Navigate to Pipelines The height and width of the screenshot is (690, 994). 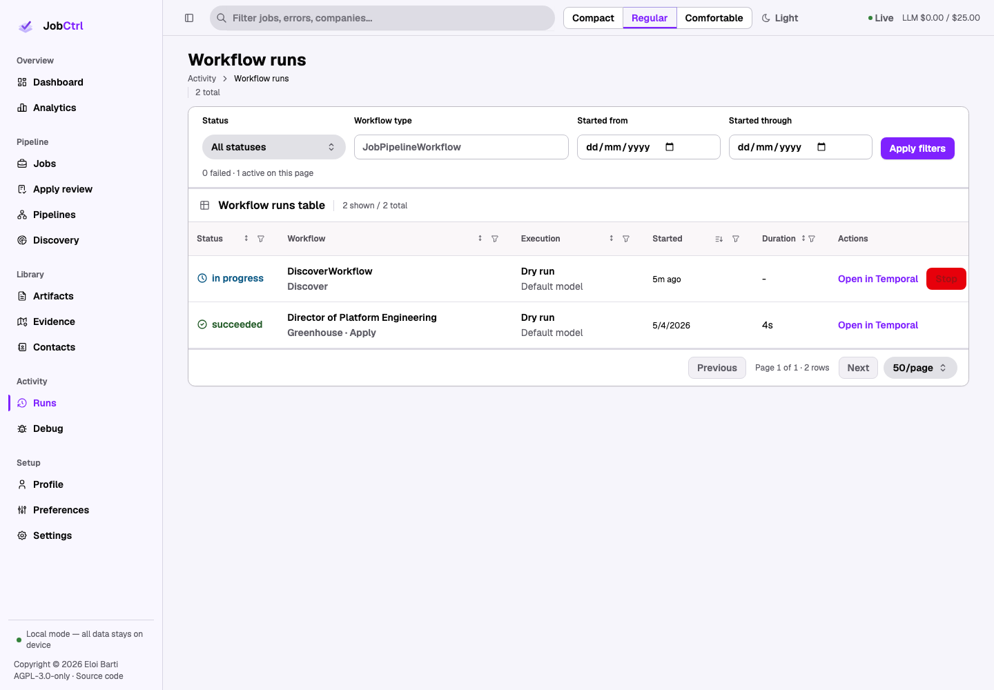(x=81, y=215)
